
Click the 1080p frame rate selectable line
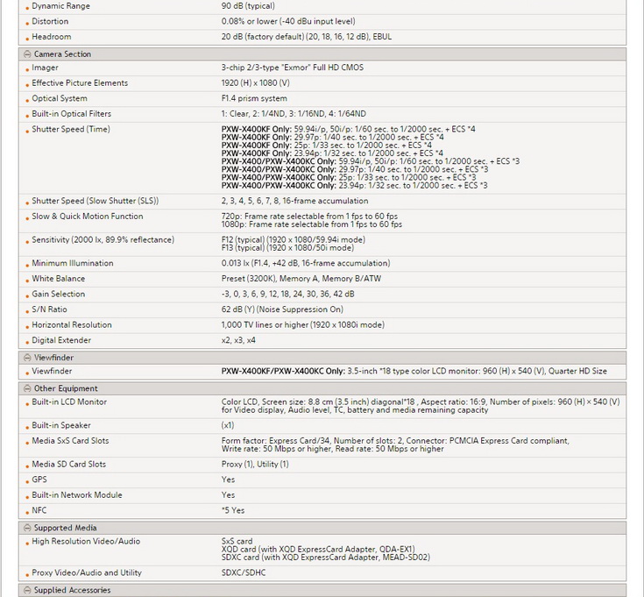312,224
